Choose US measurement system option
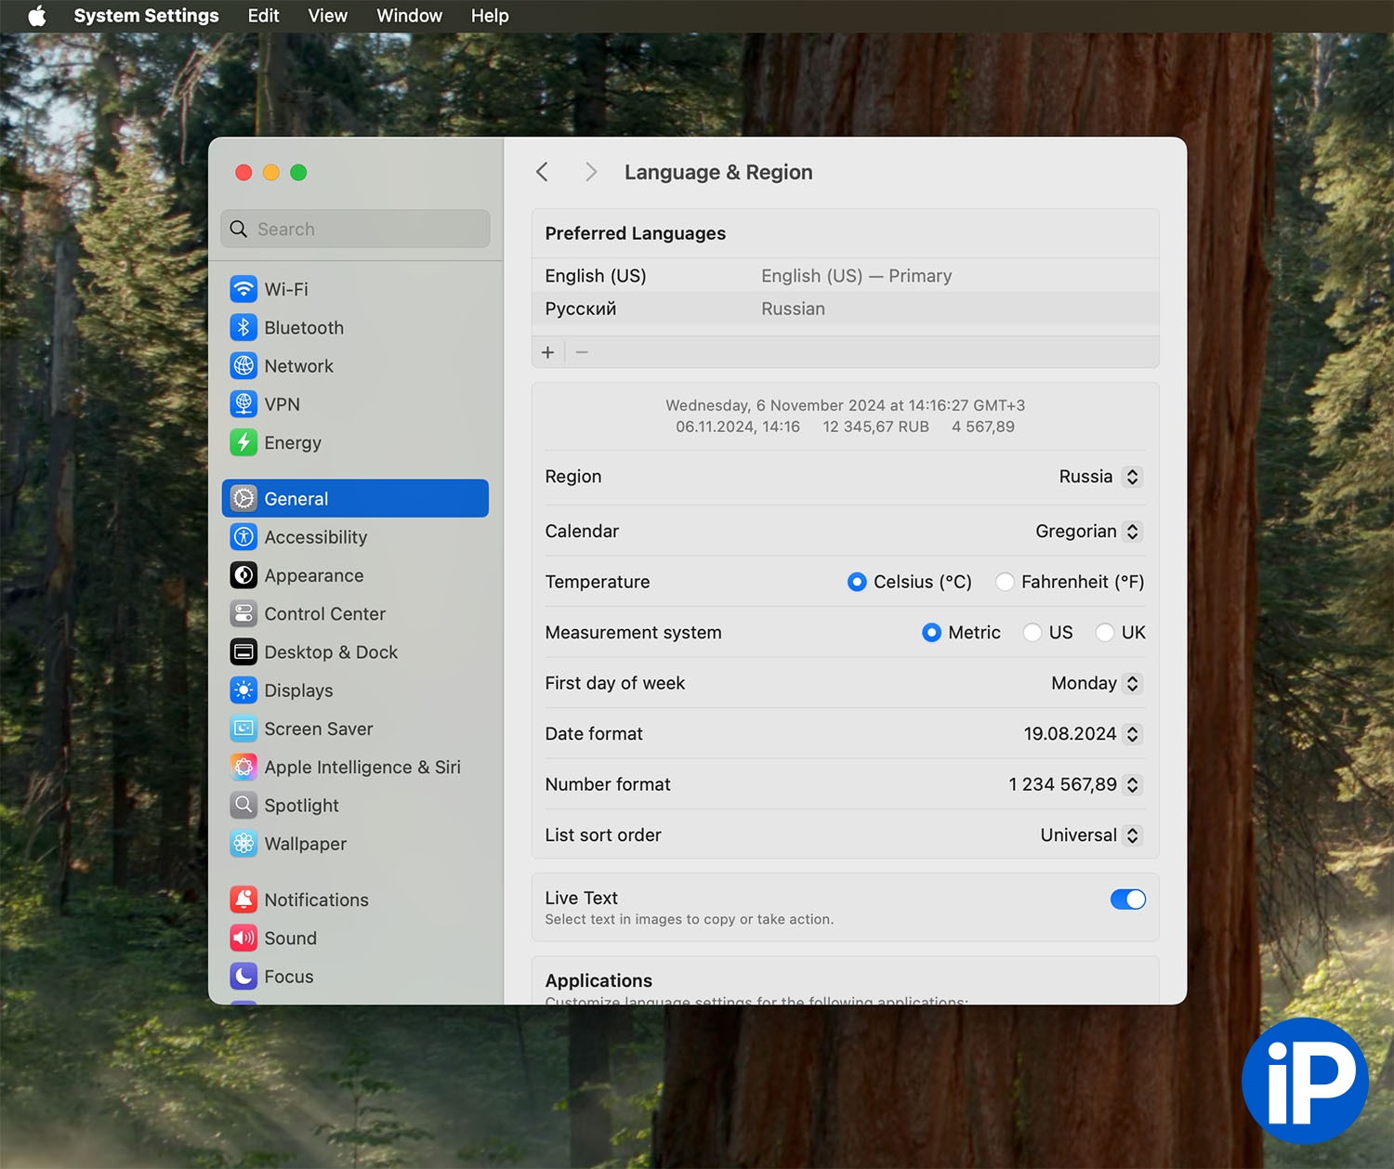 (1032, 633)
